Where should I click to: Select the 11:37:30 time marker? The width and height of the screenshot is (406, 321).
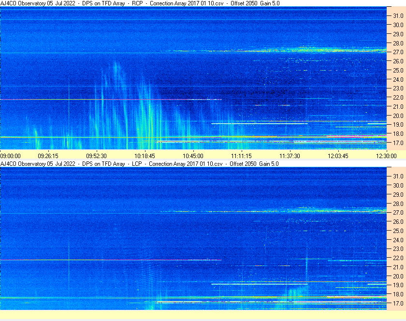290,156
